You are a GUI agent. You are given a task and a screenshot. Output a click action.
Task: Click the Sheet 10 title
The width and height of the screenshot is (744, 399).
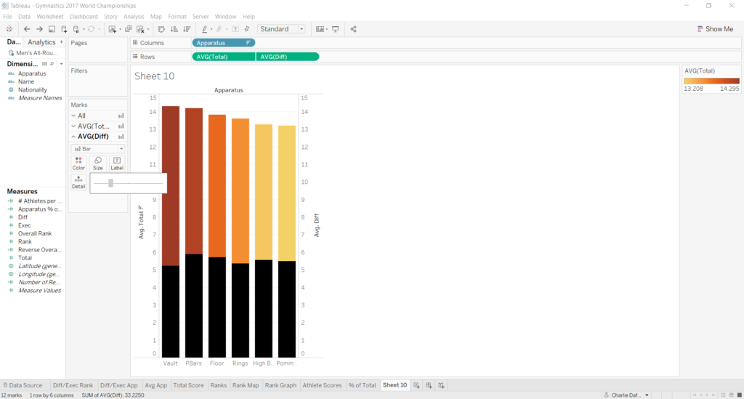[155, 76]
